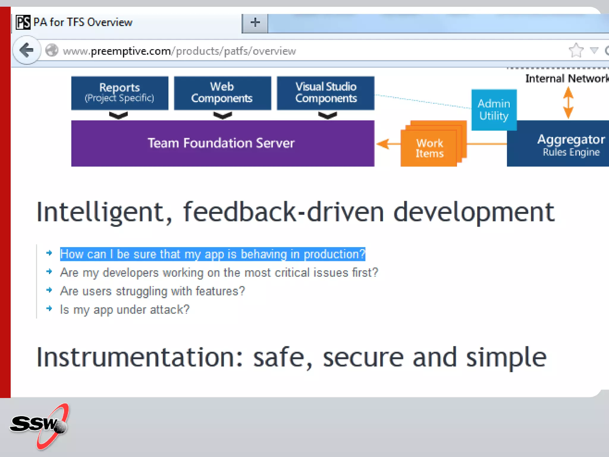This screenshot has height=457, width=609.
Task: Bookmark page with the star icon
Action: (576, 50)
